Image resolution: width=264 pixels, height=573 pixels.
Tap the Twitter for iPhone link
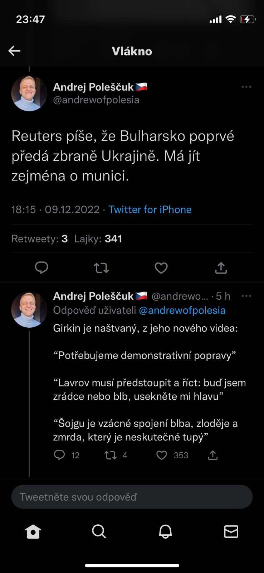[x=150, y=210]
